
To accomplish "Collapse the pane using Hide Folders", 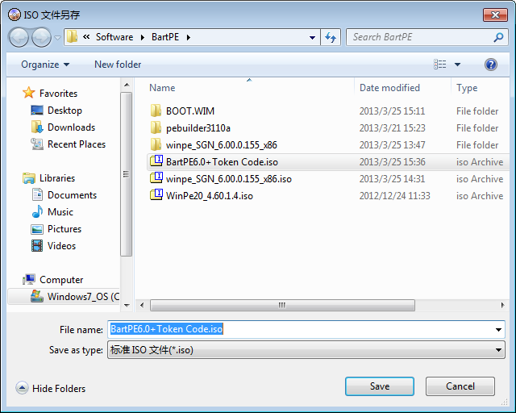I will [x=51, y=389].
